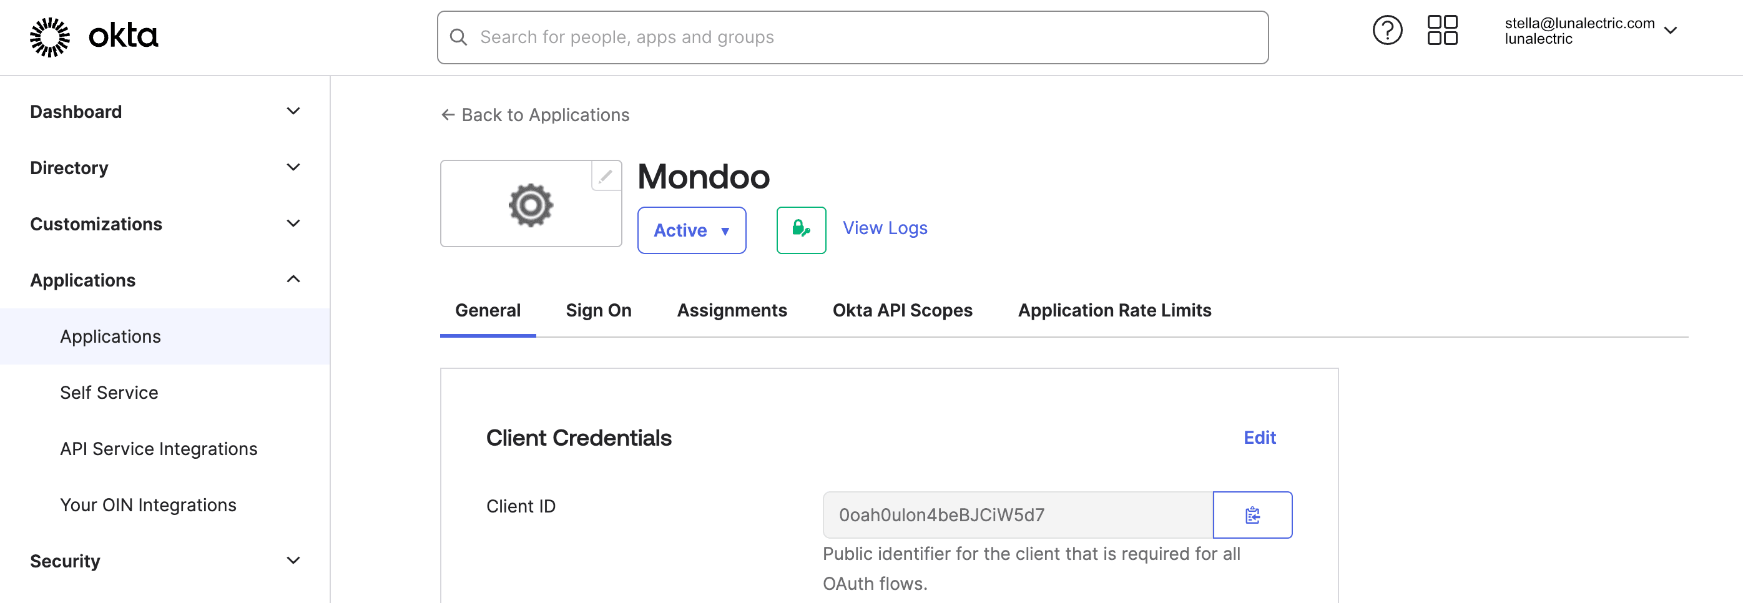Select Your OIN Integrations in sidebar
The width and height of the screenshot is (1743, 603).
pos(148,504)
